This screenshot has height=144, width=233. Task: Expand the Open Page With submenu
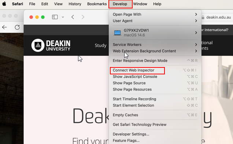(x=155, y=14)
